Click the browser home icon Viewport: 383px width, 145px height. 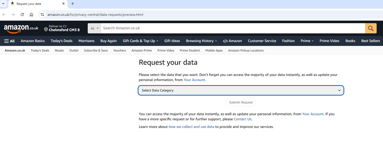click(31, 15)
